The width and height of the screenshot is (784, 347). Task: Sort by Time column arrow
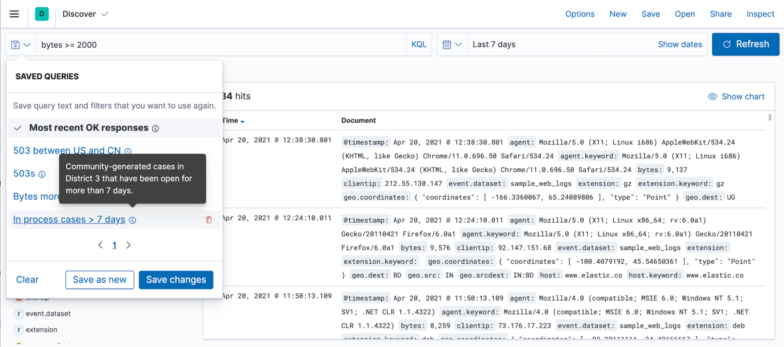(x=243, y=122)
